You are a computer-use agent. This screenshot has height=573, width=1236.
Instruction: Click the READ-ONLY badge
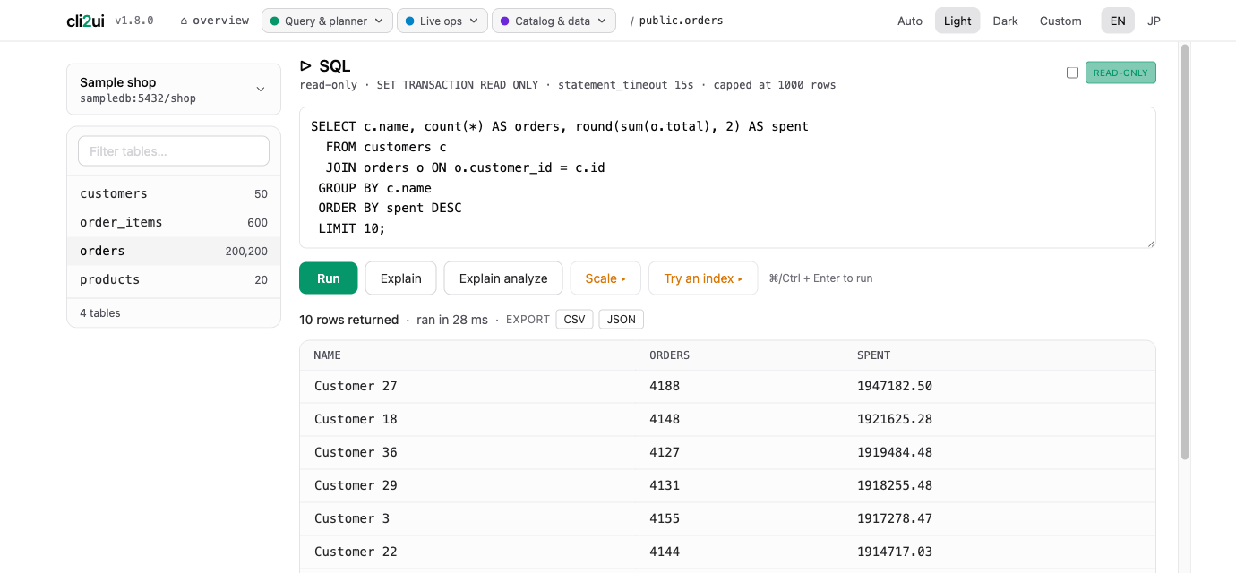pyautogui.click(x=1120, y=73)
